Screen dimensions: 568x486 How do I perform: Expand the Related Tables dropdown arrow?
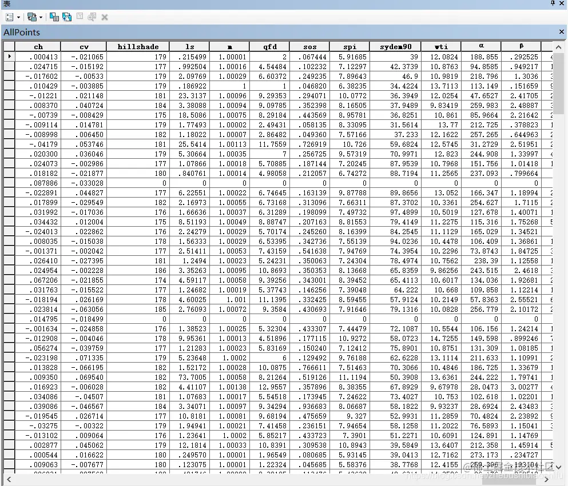pos(41,17)
